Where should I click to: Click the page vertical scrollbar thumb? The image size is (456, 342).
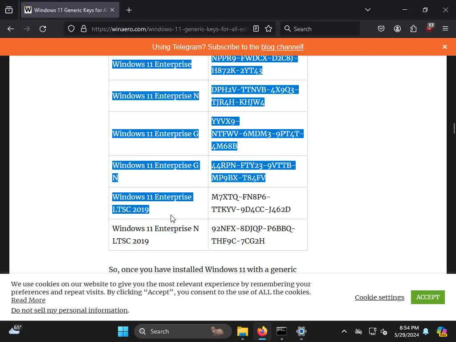pos(454,128)
